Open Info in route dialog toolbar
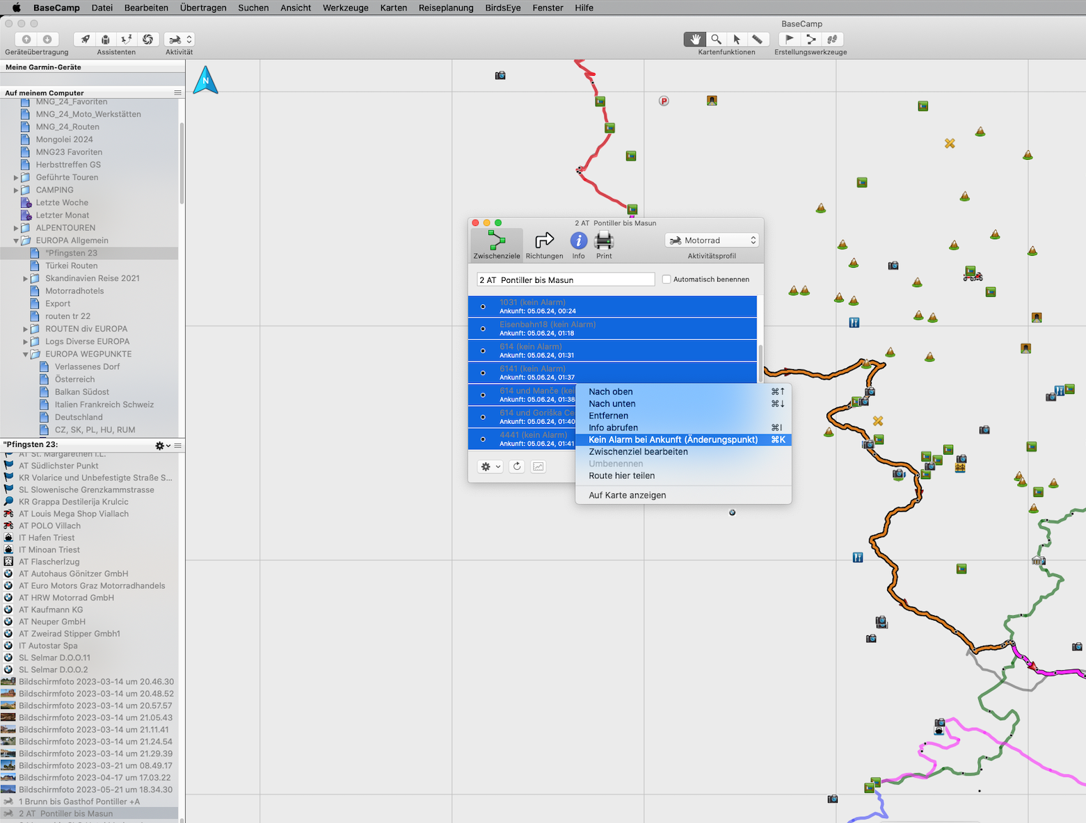This screenshot has height=823, width=1086. [x=579, y=245]
